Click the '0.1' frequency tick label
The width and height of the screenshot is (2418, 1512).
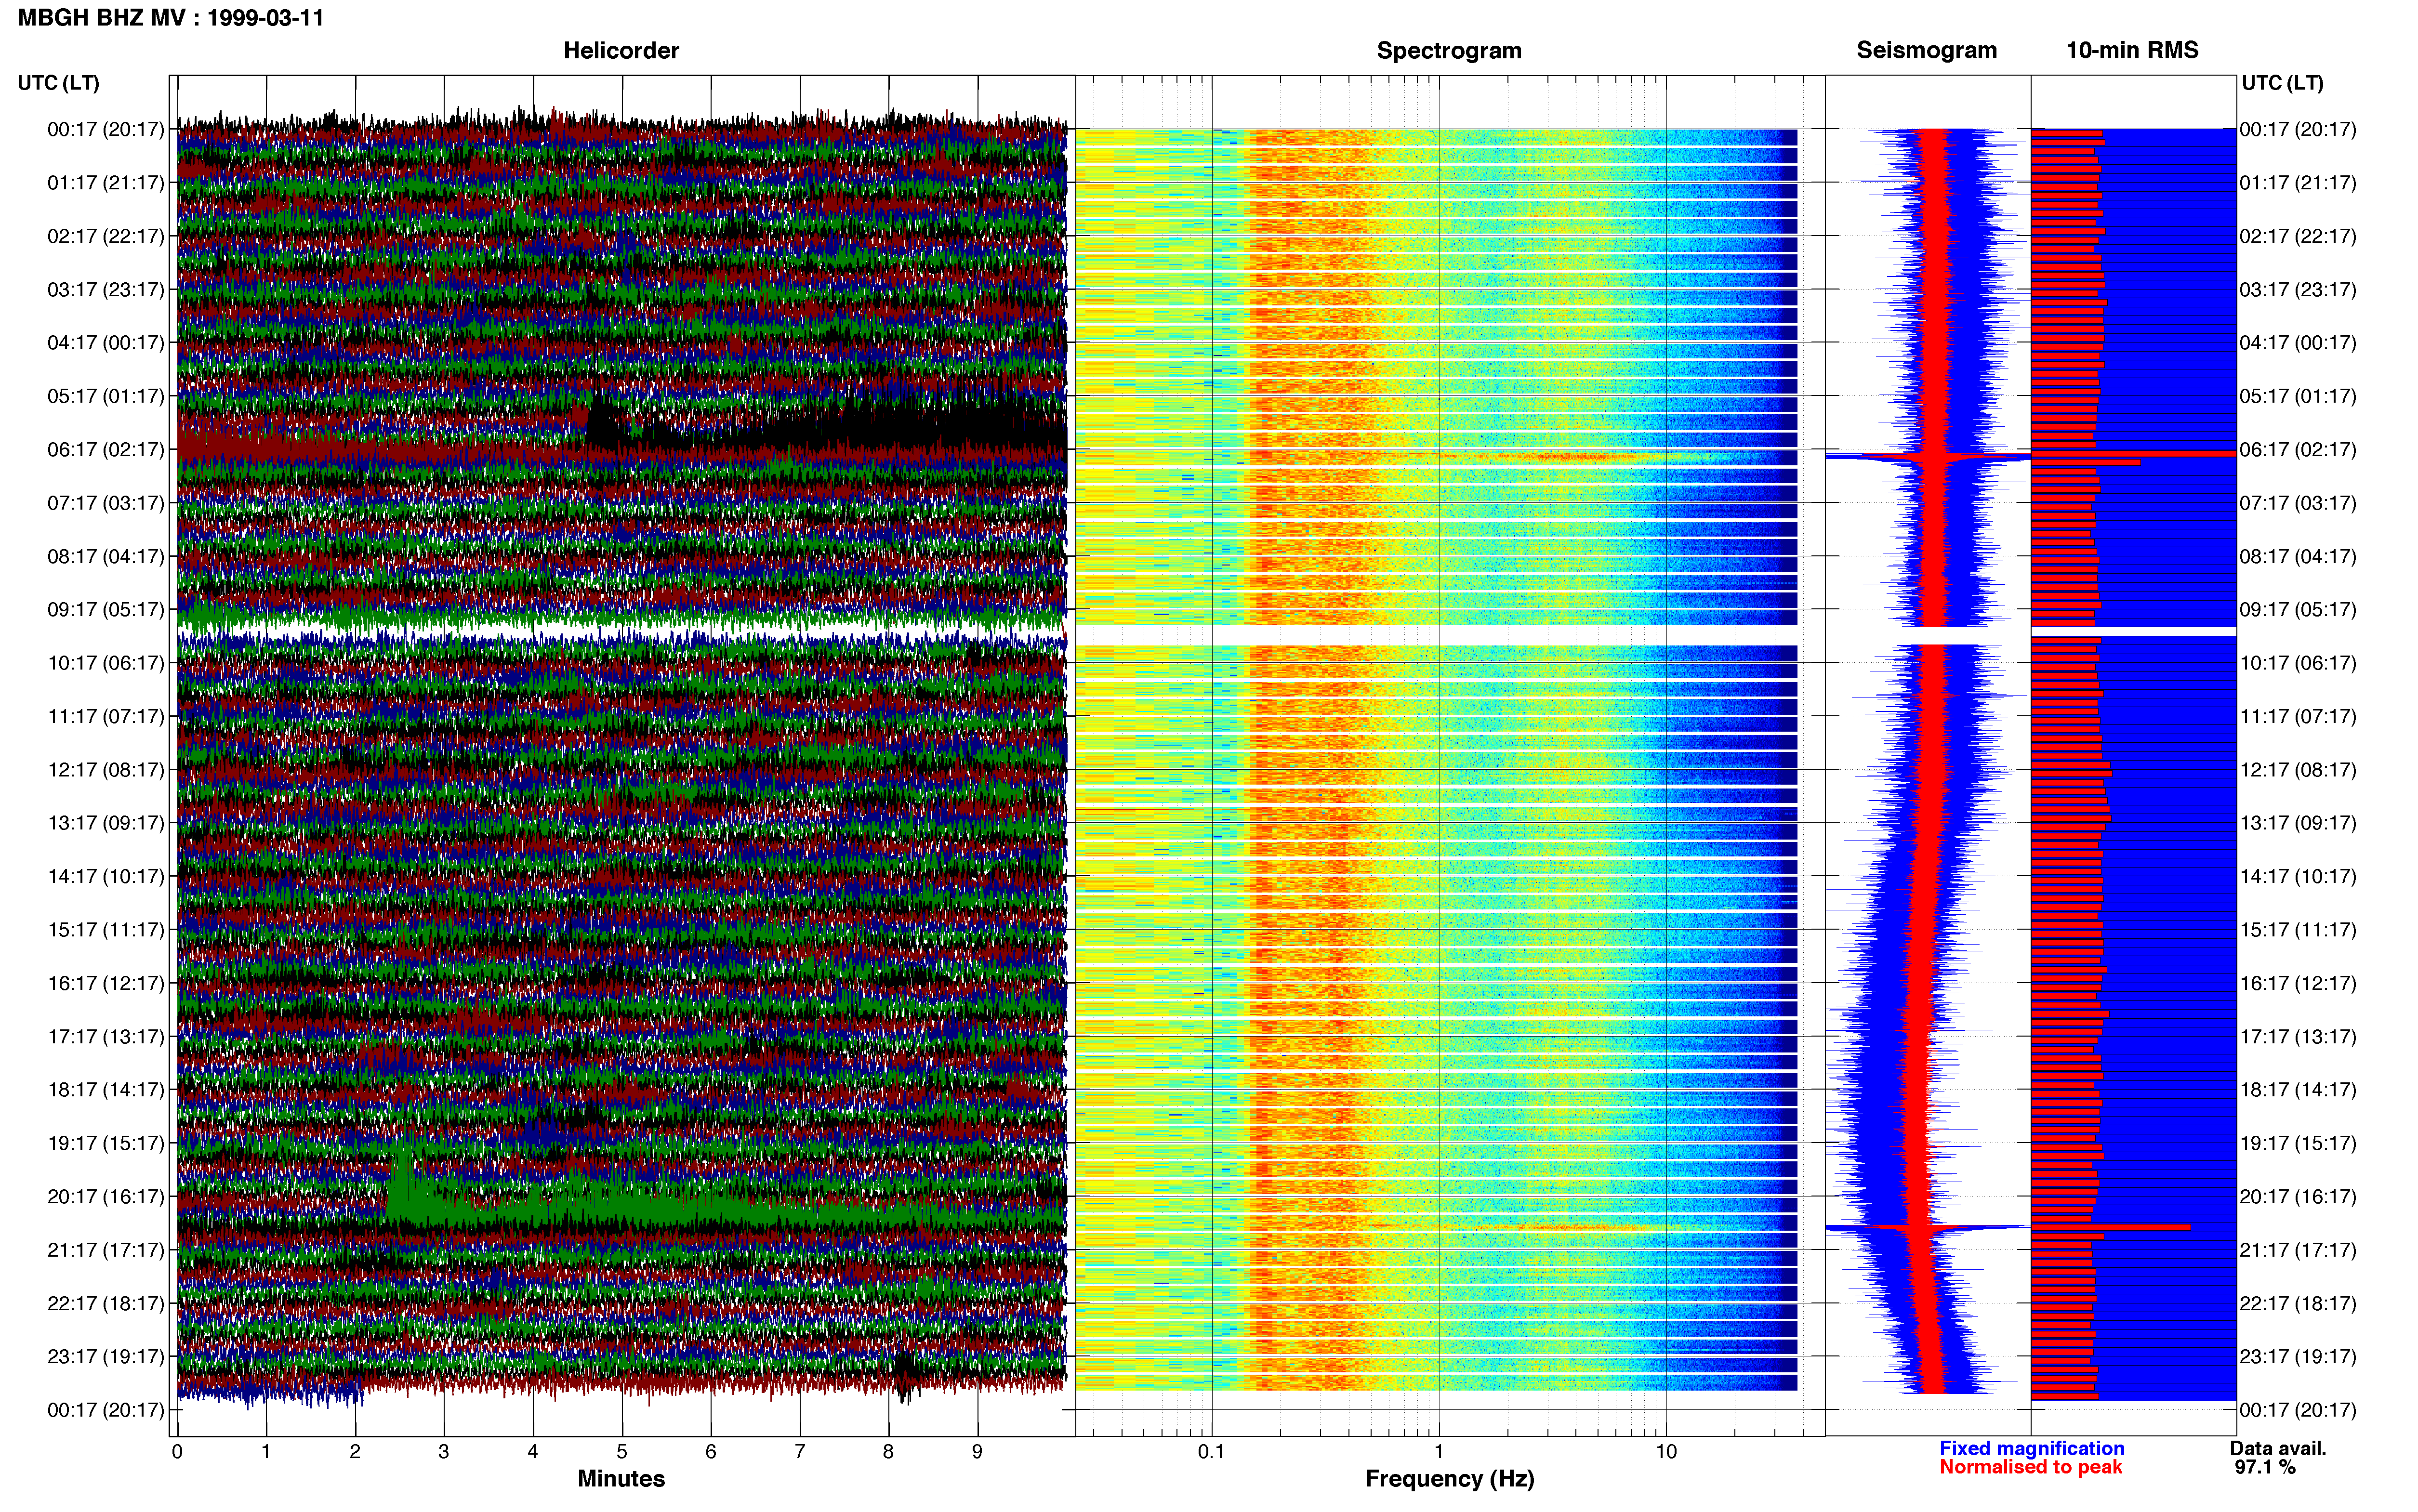1211,1451
